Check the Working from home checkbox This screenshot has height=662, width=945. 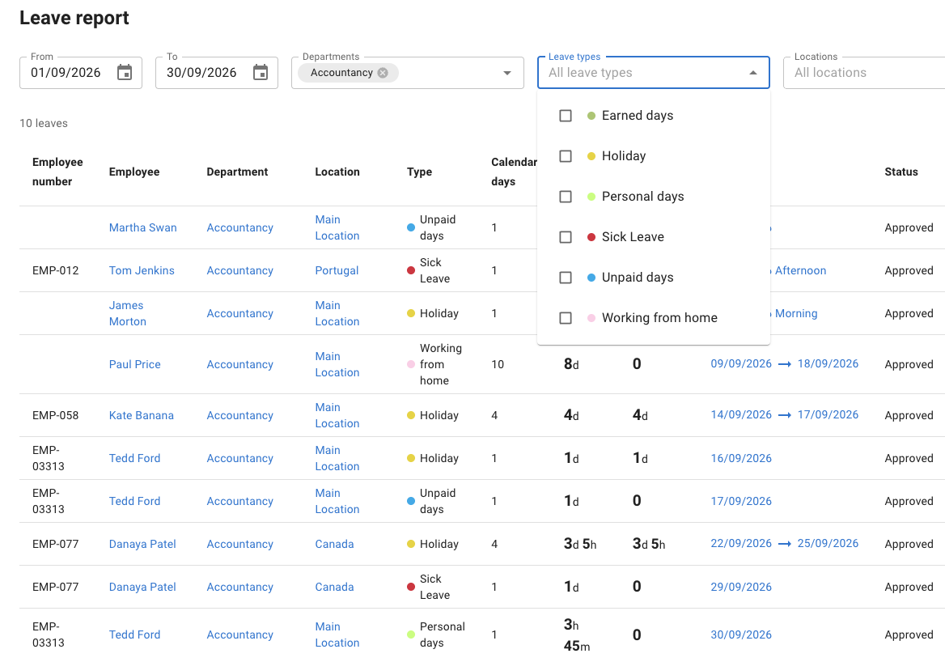[x=566, y=318]
